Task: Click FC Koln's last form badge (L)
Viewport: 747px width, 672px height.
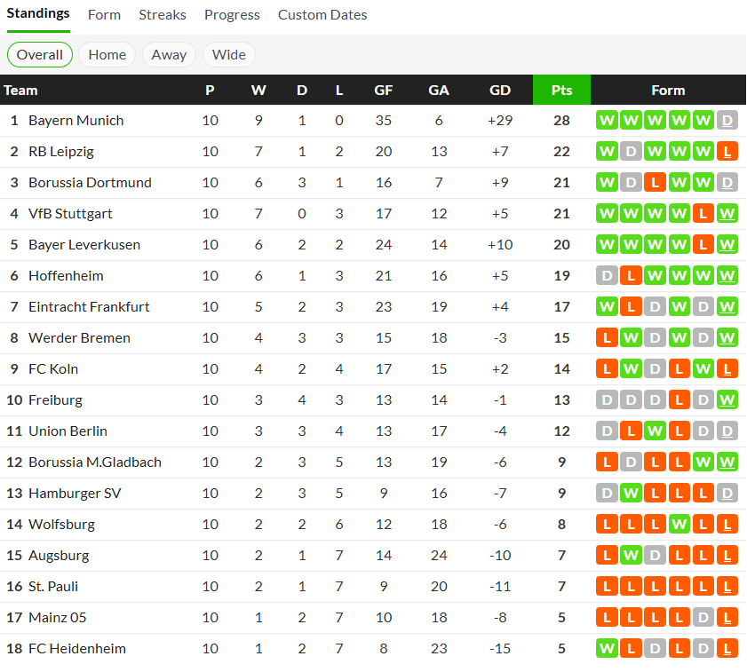Action: pyautogui.click(x=727, y=369)
